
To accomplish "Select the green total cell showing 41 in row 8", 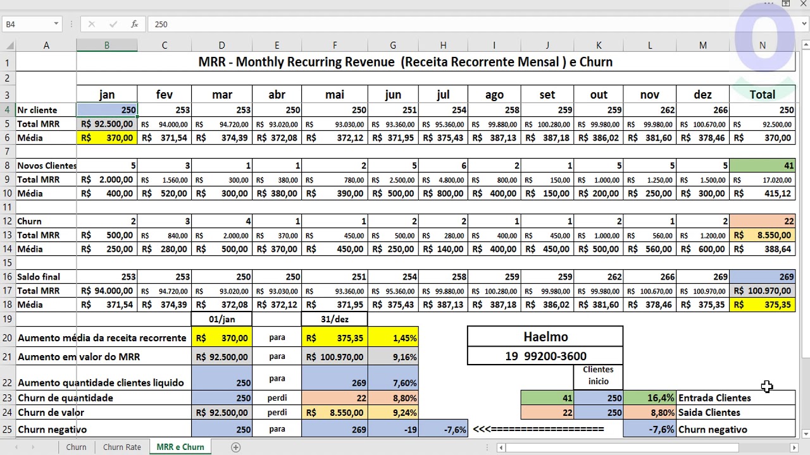I will (763, 166).
